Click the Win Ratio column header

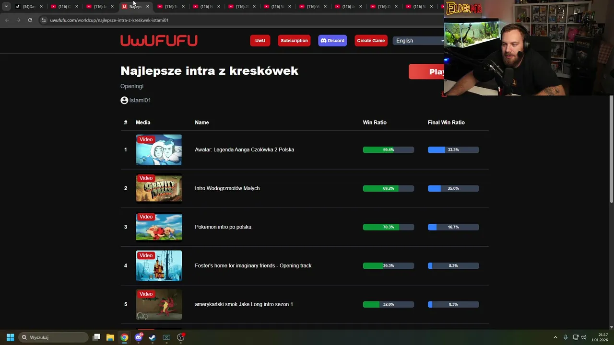pyautogui.click(x=375, y=123)
